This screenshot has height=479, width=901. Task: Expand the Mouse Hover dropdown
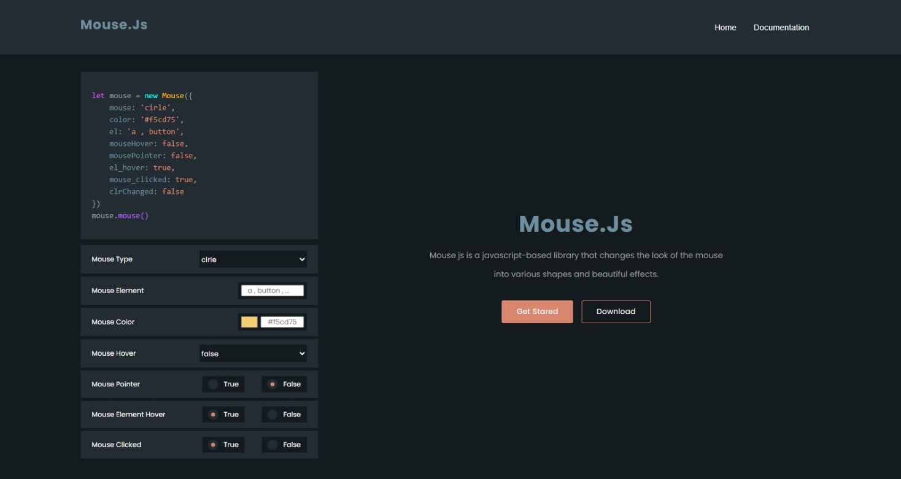(252, 353)
